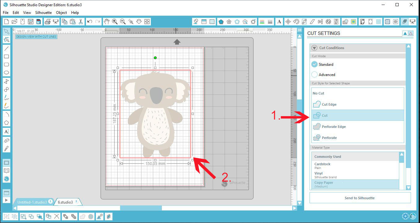
Task: Open a file with the folder icon
Action: pos(14,22)
